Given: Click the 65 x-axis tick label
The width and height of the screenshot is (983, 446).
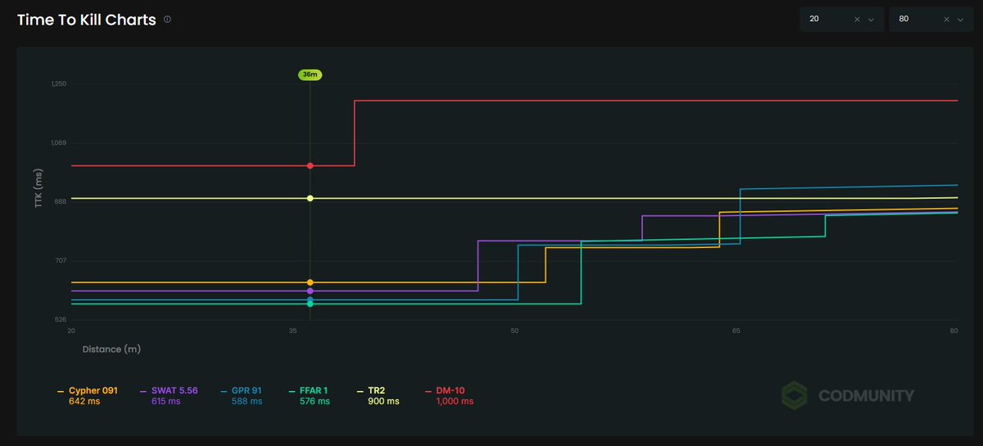Looking at the screenshot, I should click(736, 331).
